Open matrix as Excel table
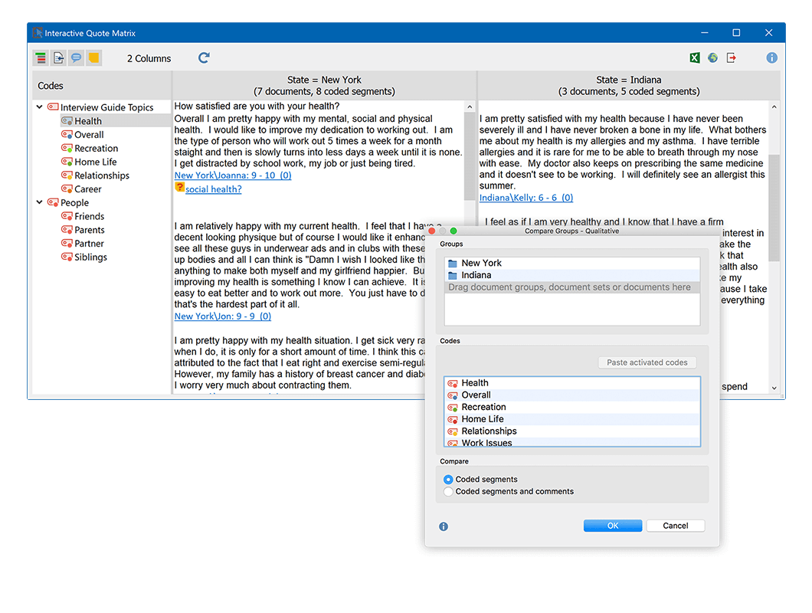 coord(695,58)
